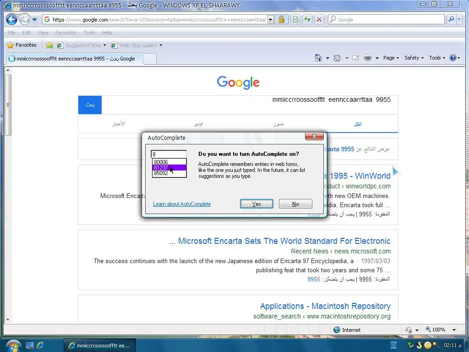The height and width of the screenshot is (352, 469).
Task: Open the Help menu
Action: pos(107,33)
